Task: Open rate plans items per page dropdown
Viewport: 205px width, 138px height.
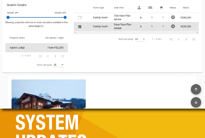Action: 140,39
